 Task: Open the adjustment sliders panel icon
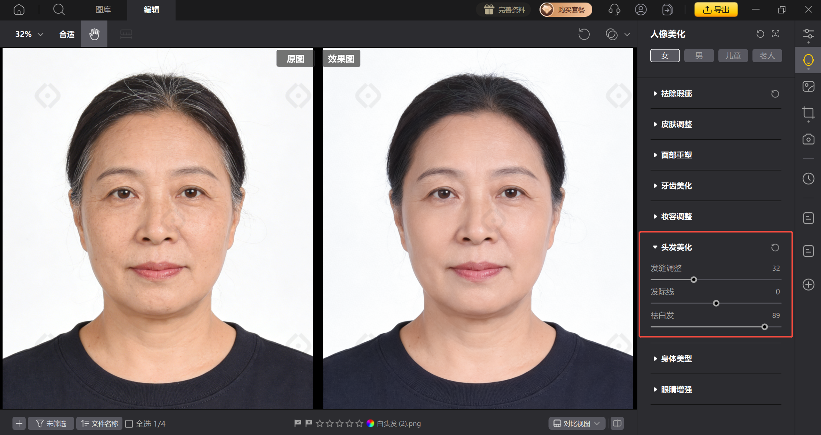(808, 34)
